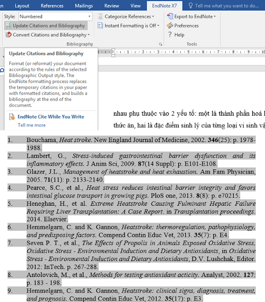Expand the Instant Formatting is Off dropdown arrow
Screen dimensions: 265x302
[x=158, y=25]
